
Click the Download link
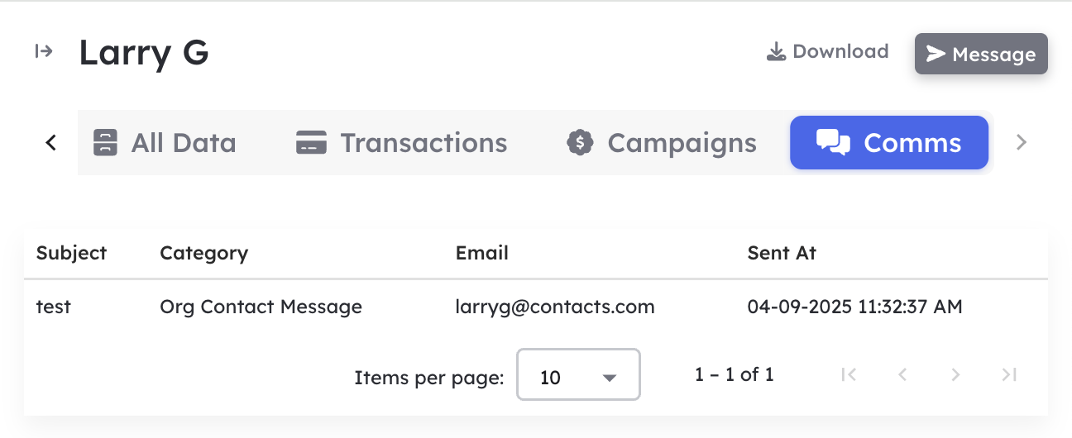[827, 52]
